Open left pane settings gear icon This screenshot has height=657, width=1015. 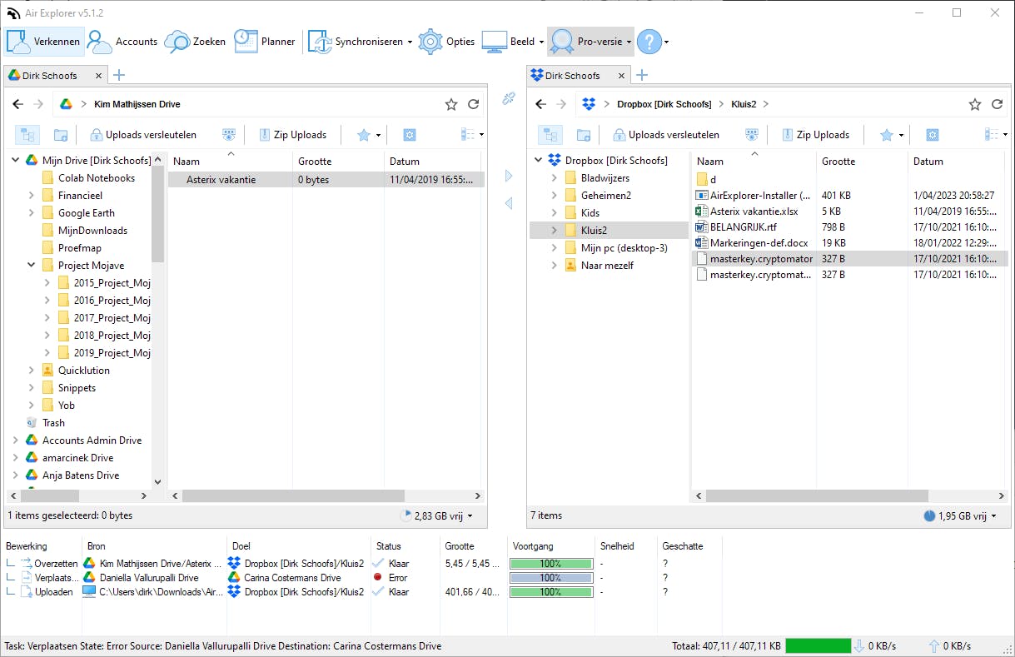409,135
